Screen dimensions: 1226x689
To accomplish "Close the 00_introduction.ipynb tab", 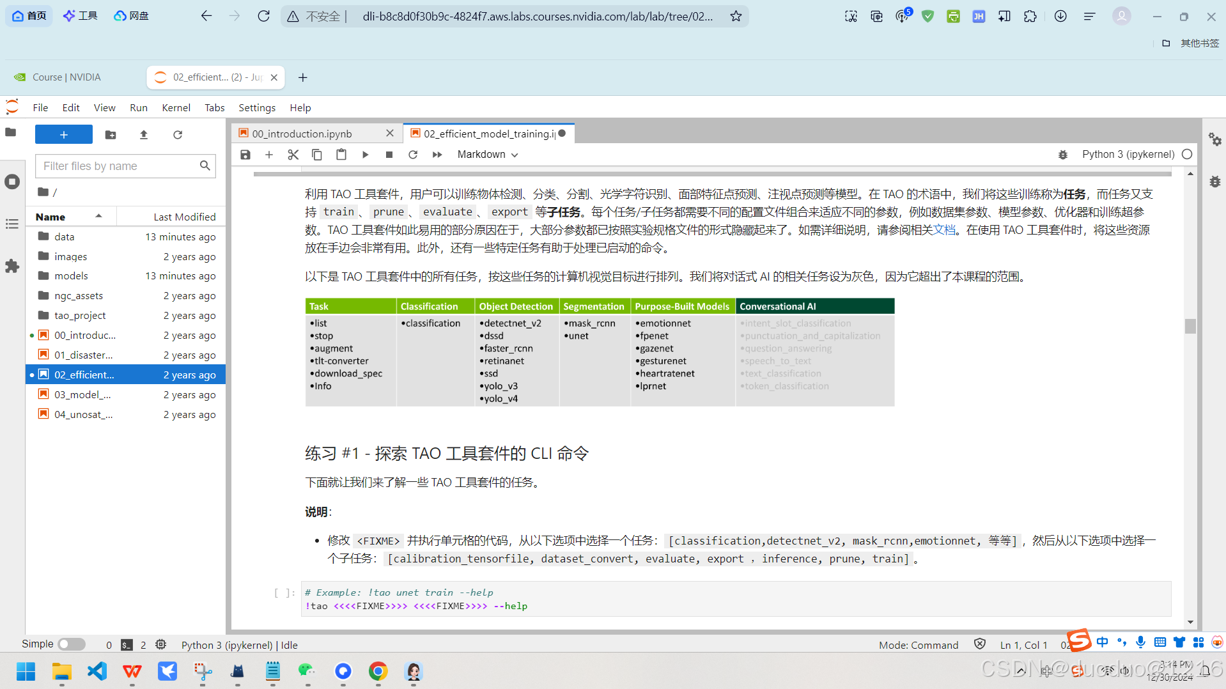I will click(390, 134).
